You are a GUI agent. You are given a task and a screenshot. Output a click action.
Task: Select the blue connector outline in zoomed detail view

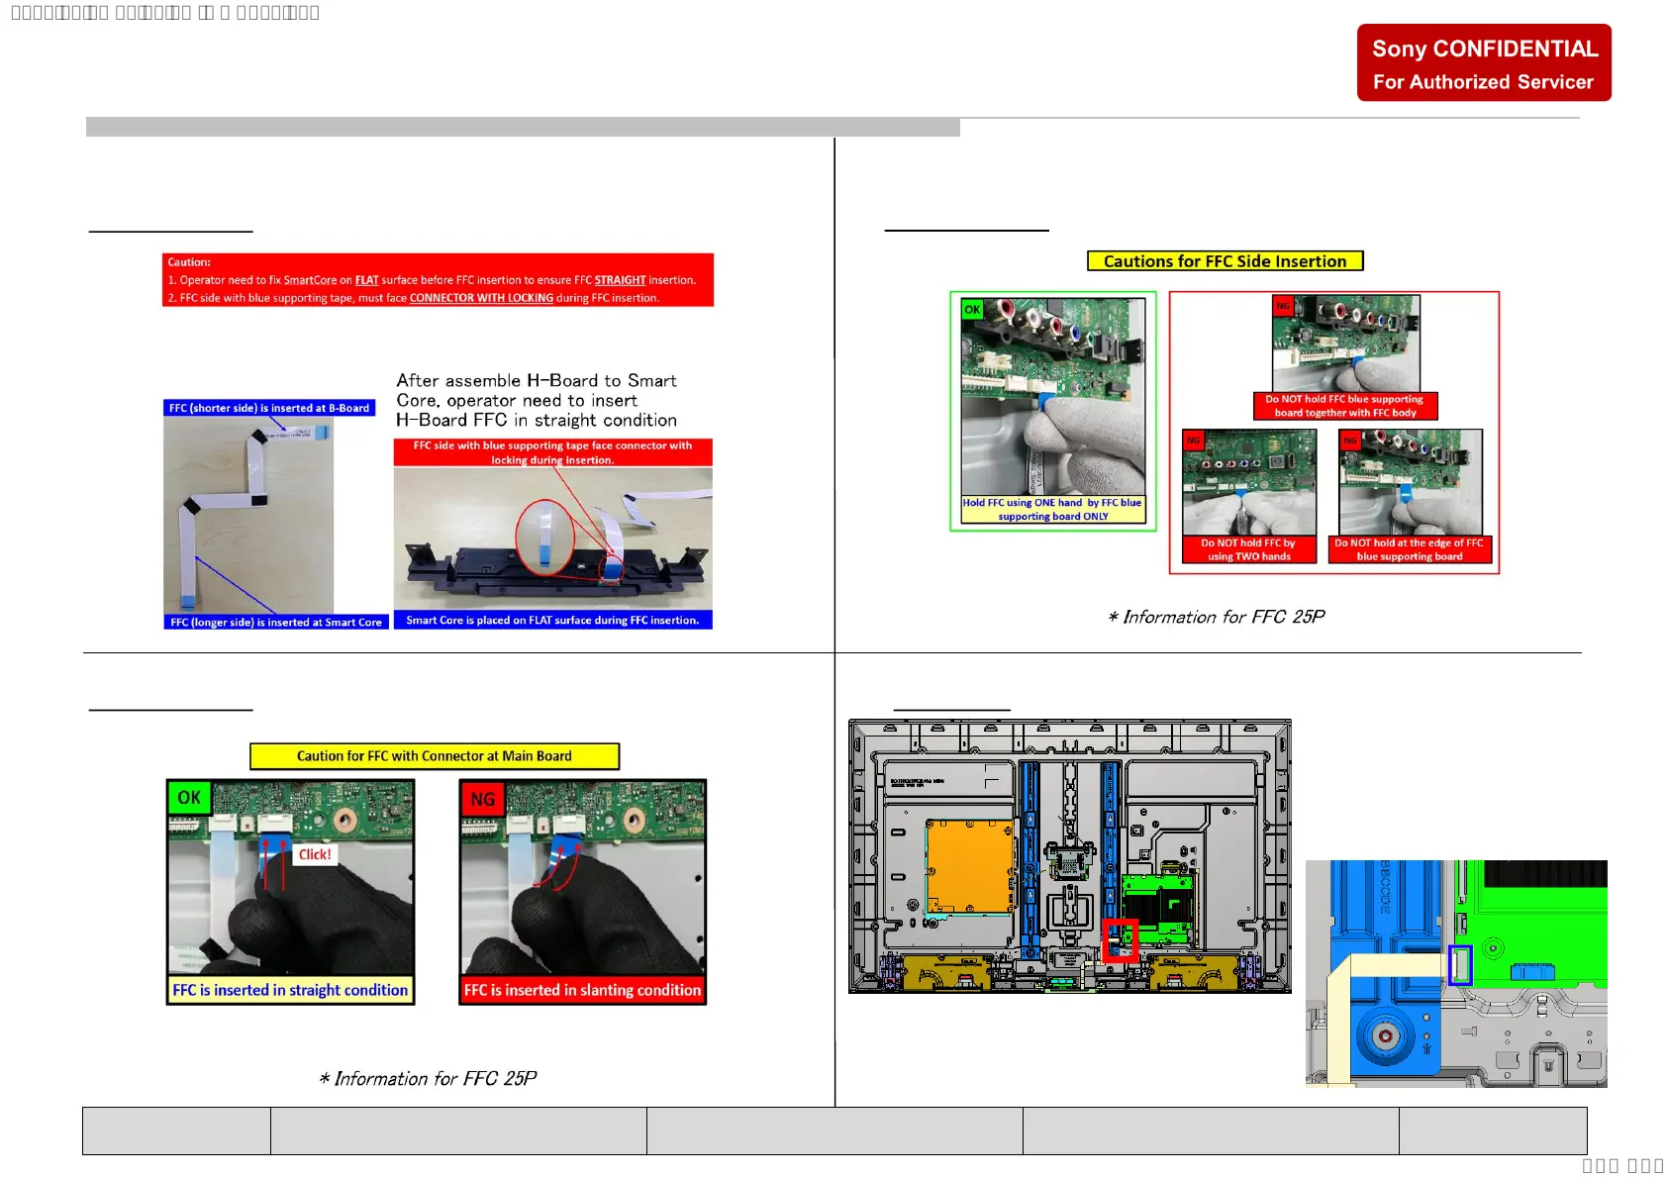click(1460, 964)
